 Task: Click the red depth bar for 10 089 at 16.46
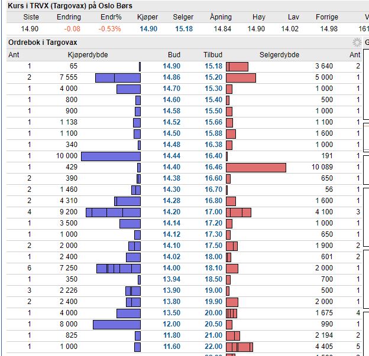tap(256, 168)
